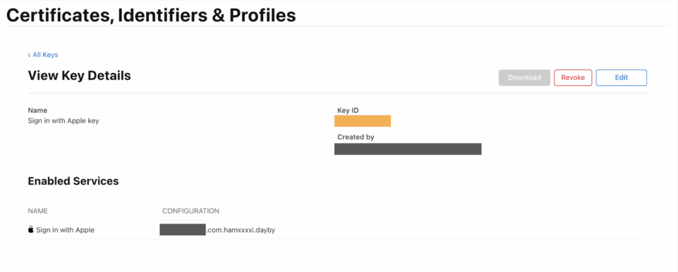The width and height of the screenshot is (678, 272).
Task: Click the All Keys back chevron
Action: click(x=29, y=55)
